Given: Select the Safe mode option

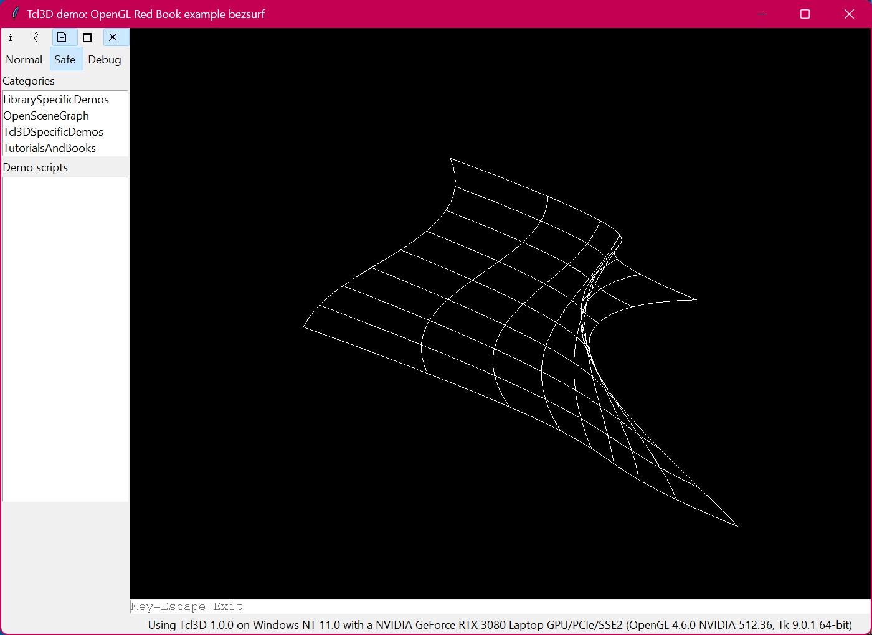Looking at the screenshot, I should pyautogui.click(x=65, y=60).
